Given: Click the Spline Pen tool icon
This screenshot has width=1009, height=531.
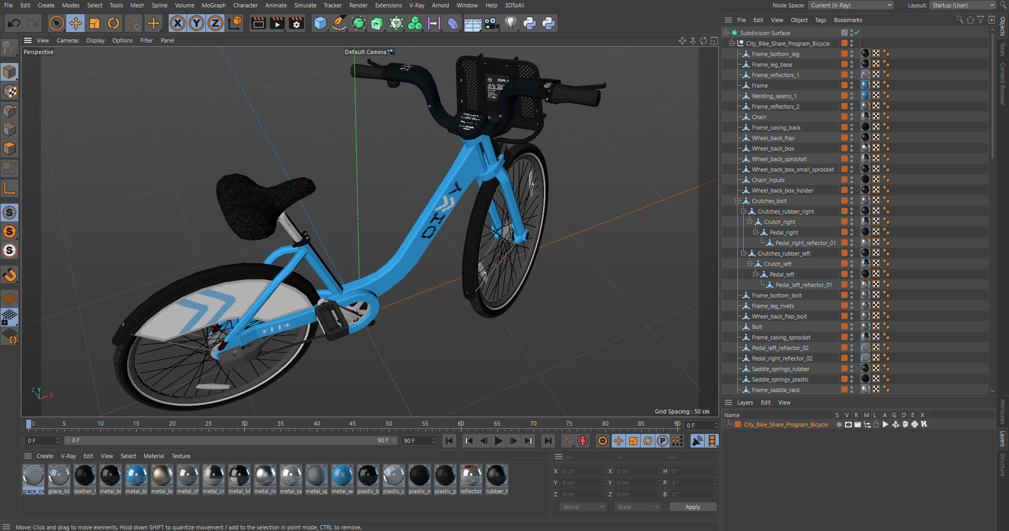Looking at the screenshot, I should coord(339,23).
